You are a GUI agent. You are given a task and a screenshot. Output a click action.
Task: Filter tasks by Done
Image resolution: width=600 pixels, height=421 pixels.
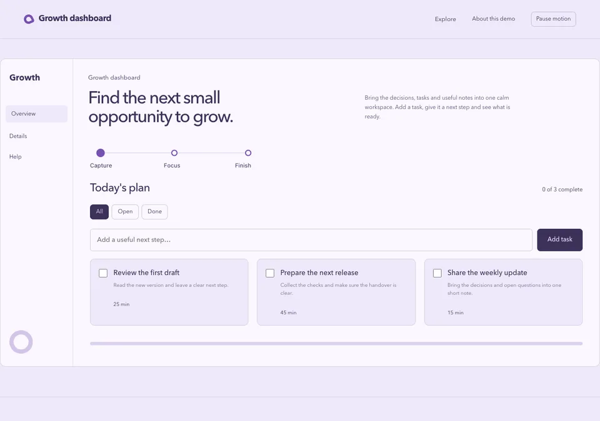(154, 211)
